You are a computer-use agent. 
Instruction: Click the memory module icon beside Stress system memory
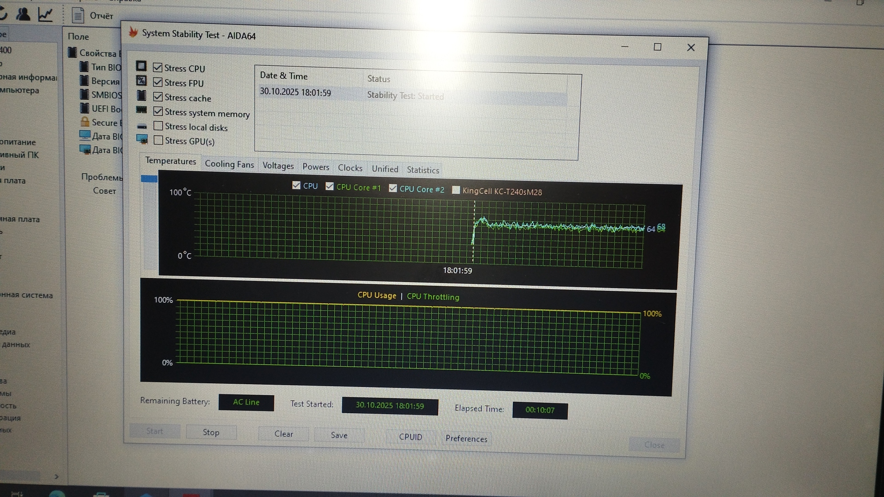pyautogui.click(x=141, y=110)
